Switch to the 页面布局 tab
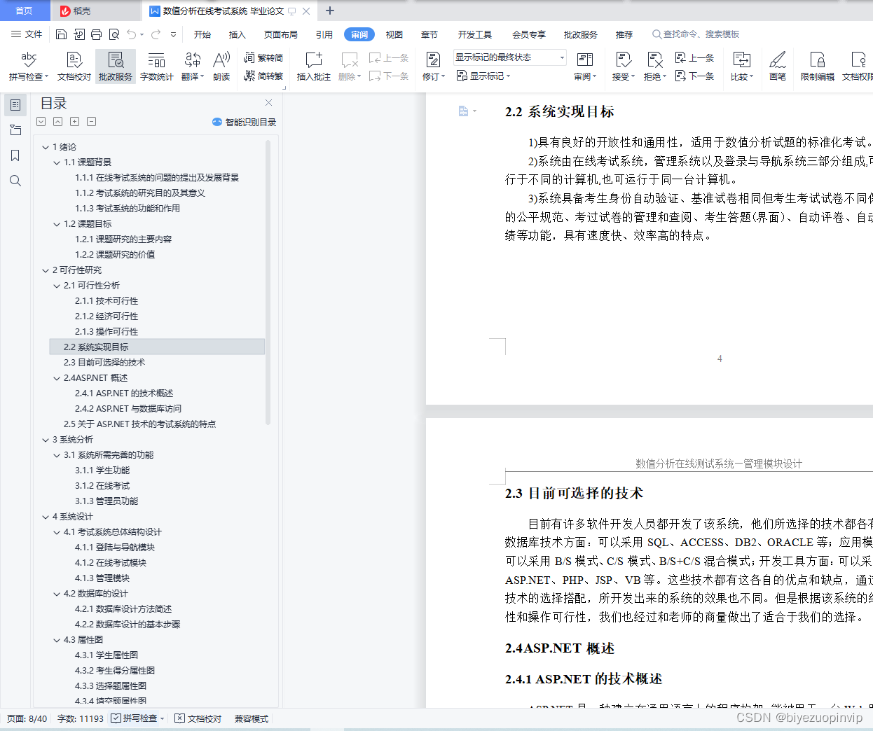873x731 pixels. coord(281,34)
